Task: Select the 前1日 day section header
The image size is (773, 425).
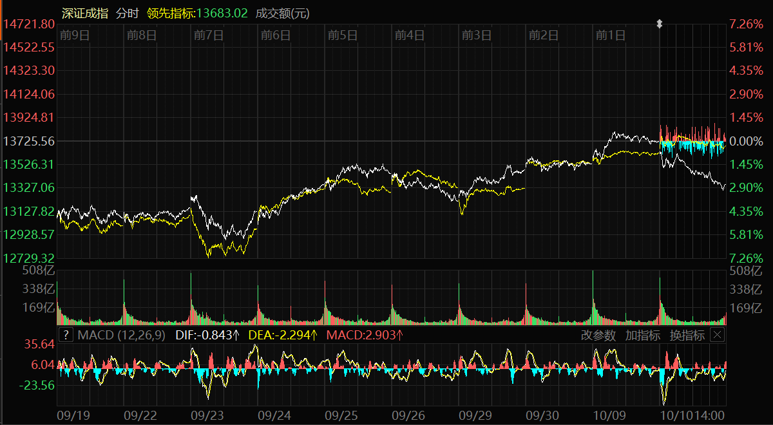Action: 610,35
